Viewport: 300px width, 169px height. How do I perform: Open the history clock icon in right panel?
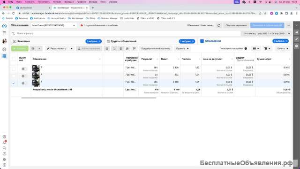(297, 46)
